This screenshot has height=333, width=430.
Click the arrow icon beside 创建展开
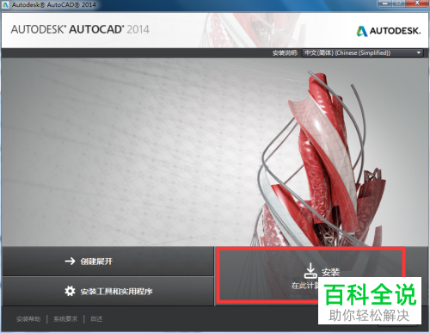coord(70,262)
